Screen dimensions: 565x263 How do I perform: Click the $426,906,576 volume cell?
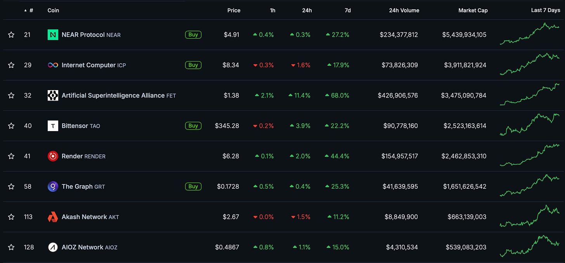click(x=398, y=96)
